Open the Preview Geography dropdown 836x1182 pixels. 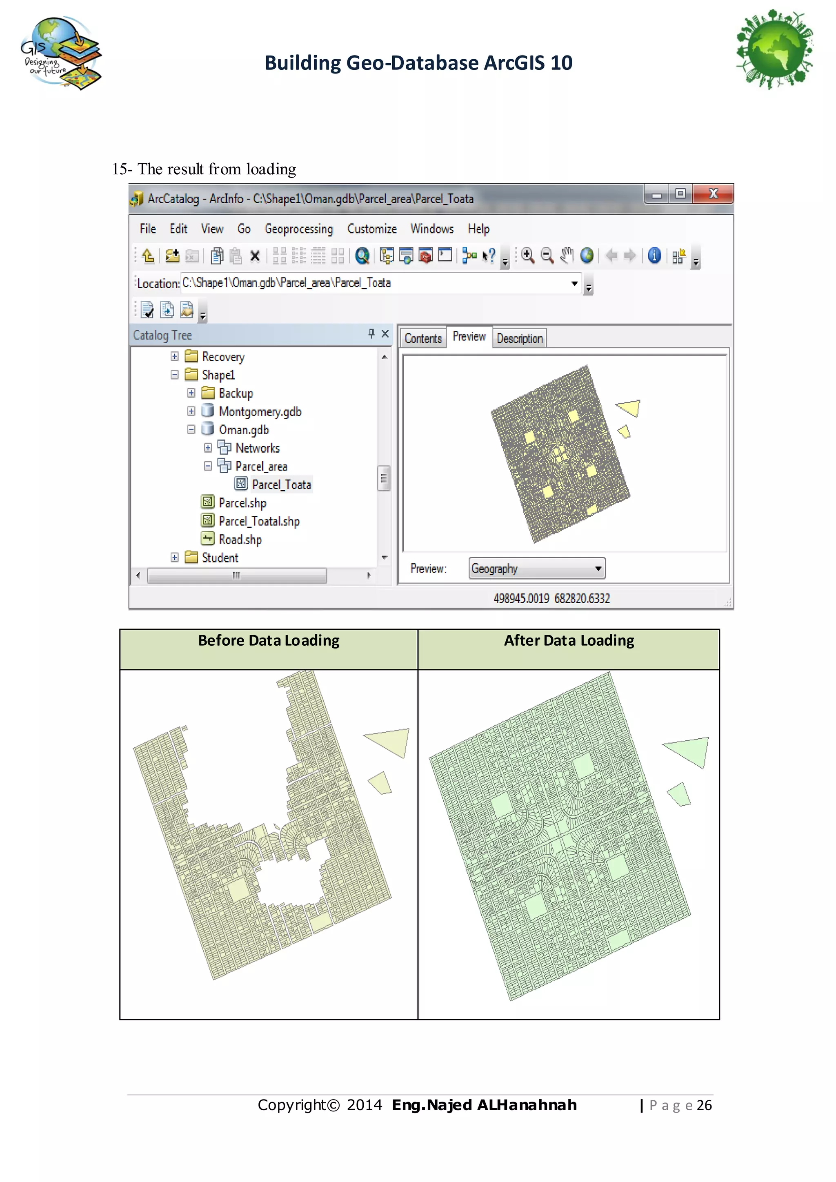tap(598, 569)
